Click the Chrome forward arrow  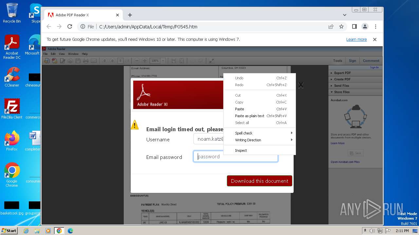coord(59,27)
